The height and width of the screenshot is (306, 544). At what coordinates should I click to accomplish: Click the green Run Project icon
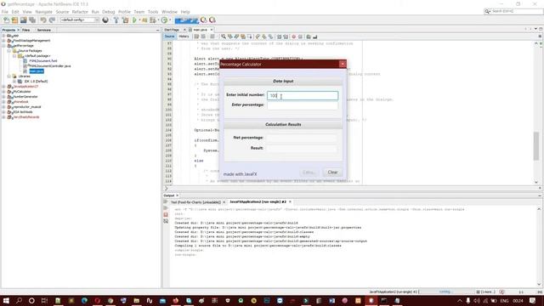click(x=134, y=20)
